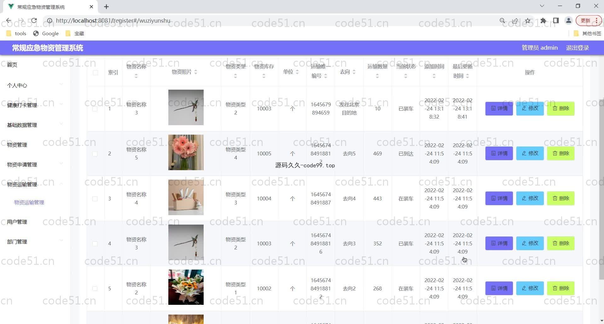Sort by 当前状态 column arrows
The width and height of the screenshot is (604, 324).
click(406, 76)
